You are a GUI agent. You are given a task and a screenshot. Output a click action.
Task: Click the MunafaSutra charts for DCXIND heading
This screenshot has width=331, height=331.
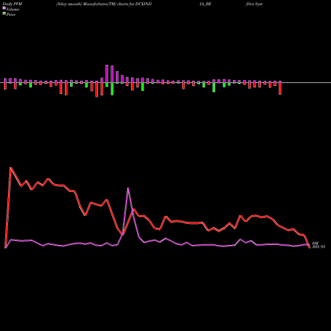coord(104,4)
